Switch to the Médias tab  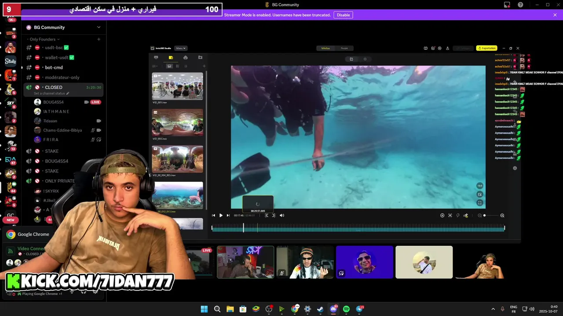click(325, 48)
